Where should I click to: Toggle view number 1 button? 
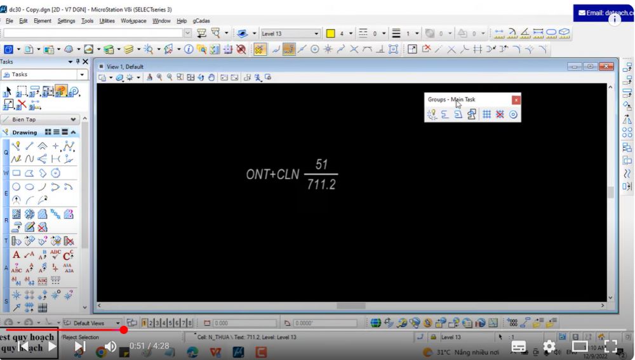coord(144,323)
